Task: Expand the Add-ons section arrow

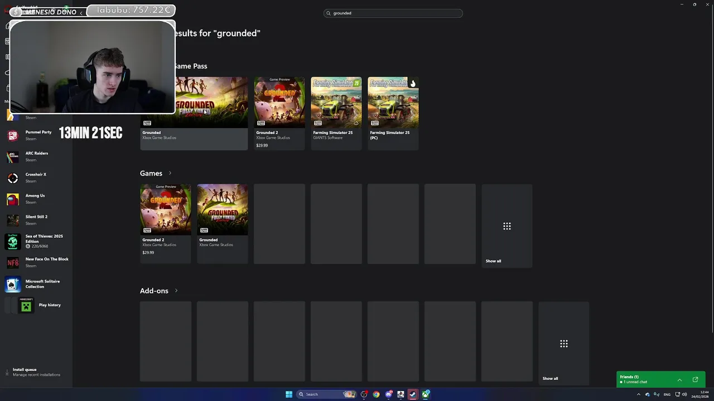Action: (x=176, y=291)
